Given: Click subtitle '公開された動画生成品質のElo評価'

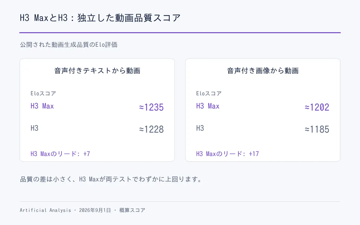Looking at the screenshot, I should click(x=69, y=45).
